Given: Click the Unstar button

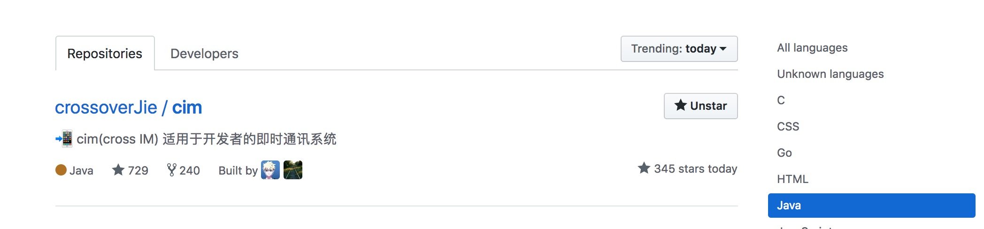Looking at the screenshot, I should click(x=700, y=106).
